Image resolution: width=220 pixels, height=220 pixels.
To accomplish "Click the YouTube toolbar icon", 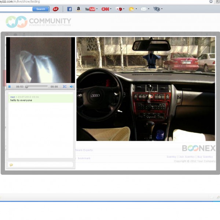I will point(90,9).
